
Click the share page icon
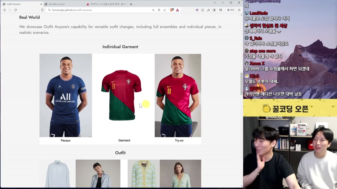pyautogui.click(x=164, y=10)
